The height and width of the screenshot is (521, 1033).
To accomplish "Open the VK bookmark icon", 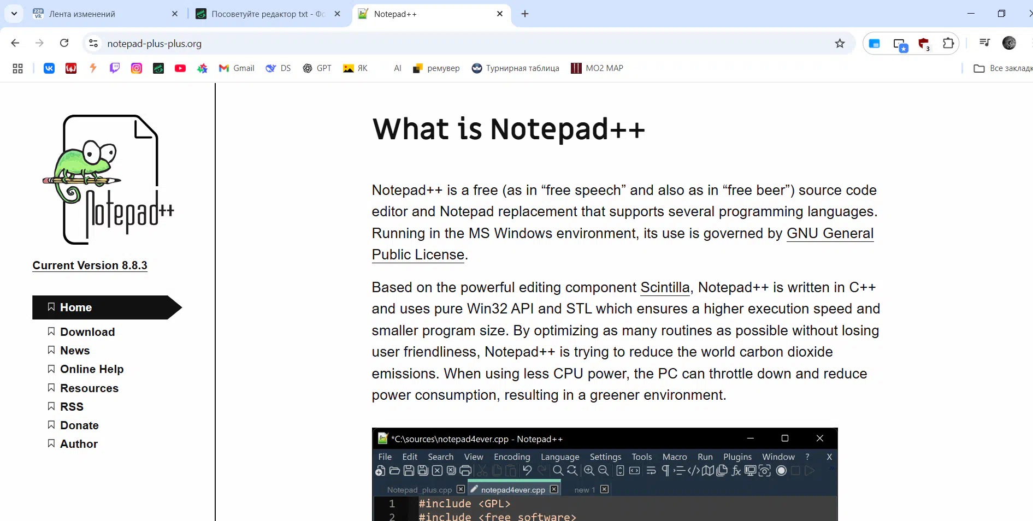I will 49,68.
